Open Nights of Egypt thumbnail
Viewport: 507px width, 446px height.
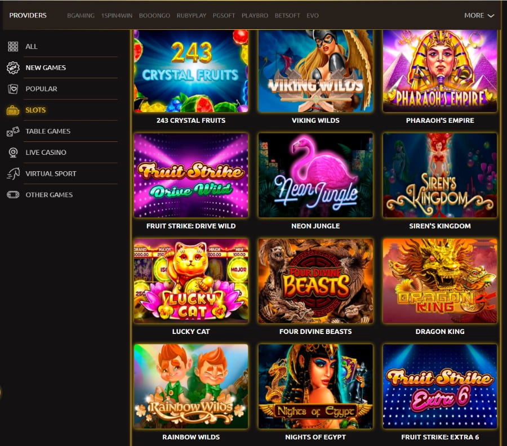point(315,386)
